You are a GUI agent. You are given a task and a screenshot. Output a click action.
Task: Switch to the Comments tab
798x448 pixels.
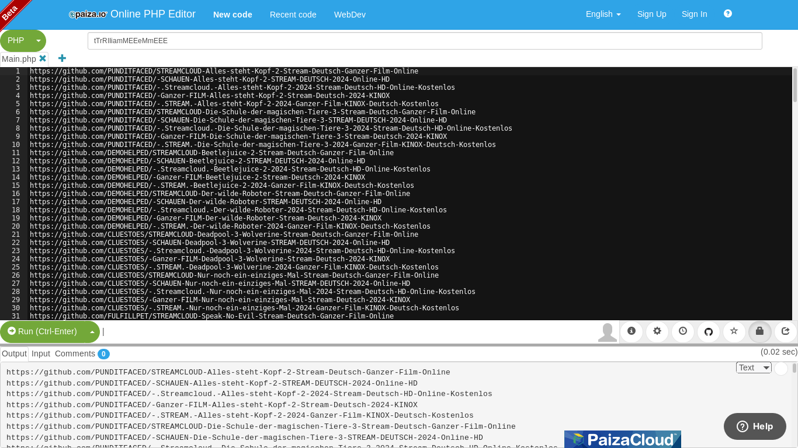[75, 353]
